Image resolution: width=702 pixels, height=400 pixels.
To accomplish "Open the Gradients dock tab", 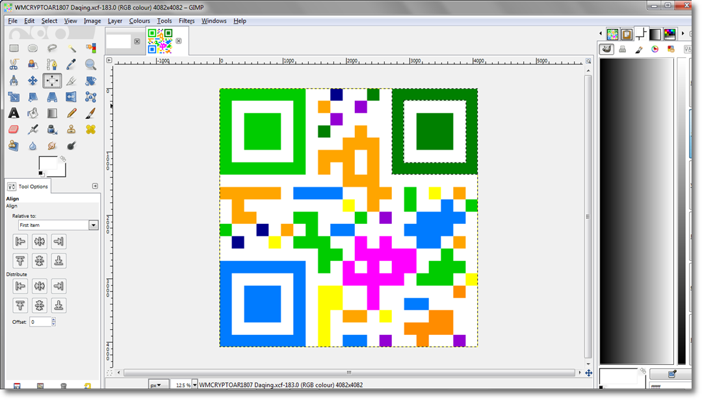I will [655, 34].
